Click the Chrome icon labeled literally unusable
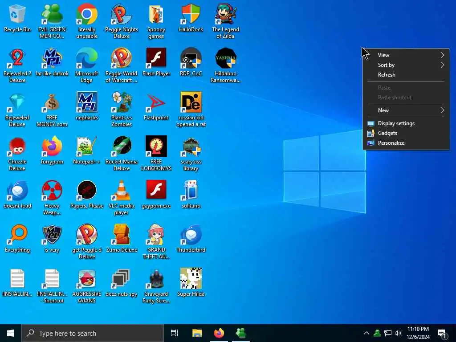Viewport: 456px width, 342px height. click(x=87, y=14)
